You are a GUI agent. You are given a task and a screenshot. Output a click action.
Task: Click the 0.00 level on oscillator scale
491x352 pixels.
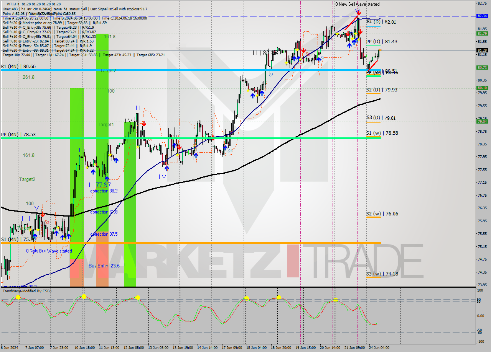[x=481, y=316]
